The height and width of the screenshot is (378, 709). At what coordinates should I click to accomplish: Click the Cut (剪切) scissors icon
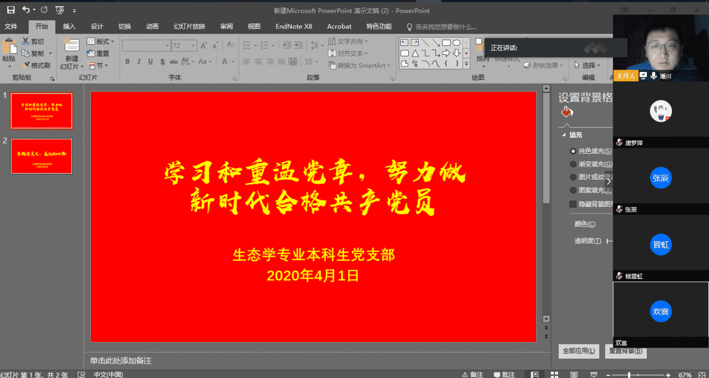25,42
